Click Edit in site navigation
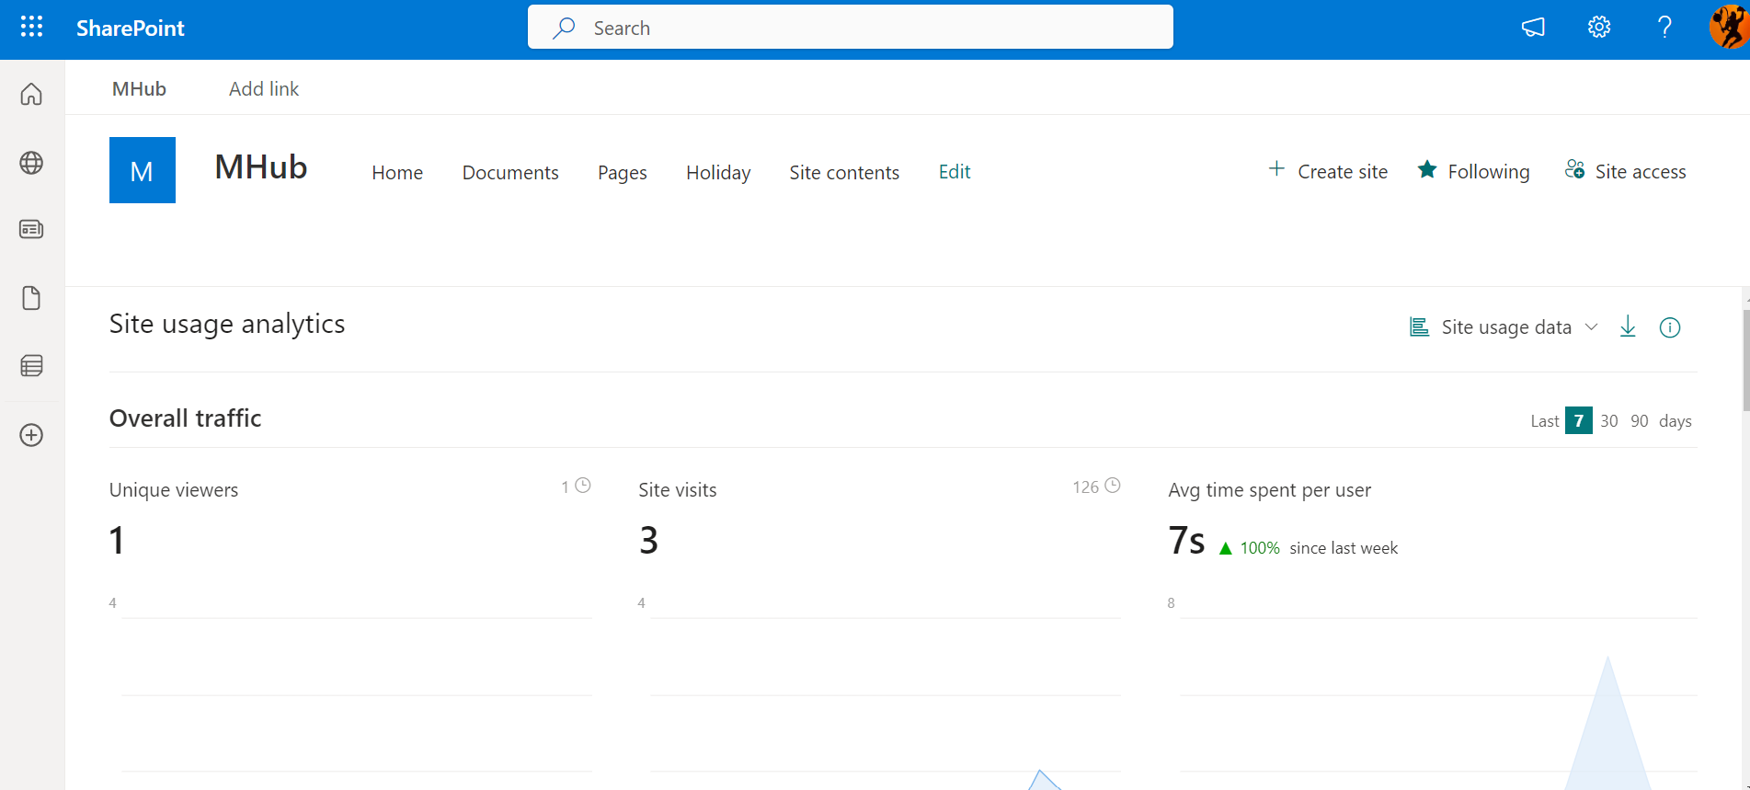The width and height of the screenshot is (1750, 790). (955, 171)
